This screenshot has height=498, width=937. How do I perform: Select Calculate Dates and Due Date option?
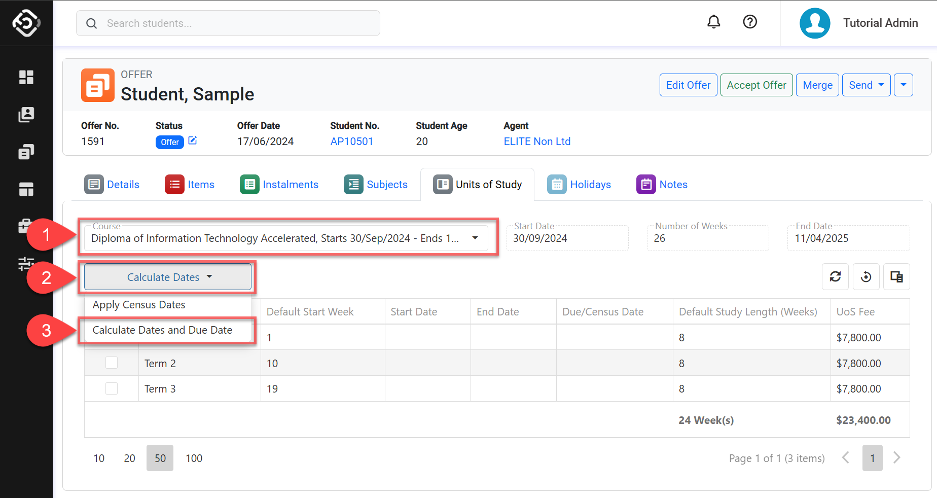tap(162, 330)
